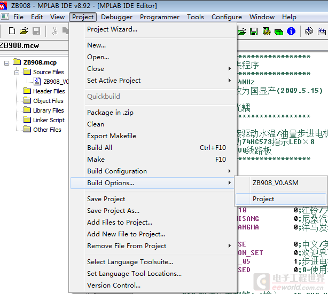Collapse the ZB908.mcp tree node
This screenshot has width=328, height=294.
(x=7, y=63)
